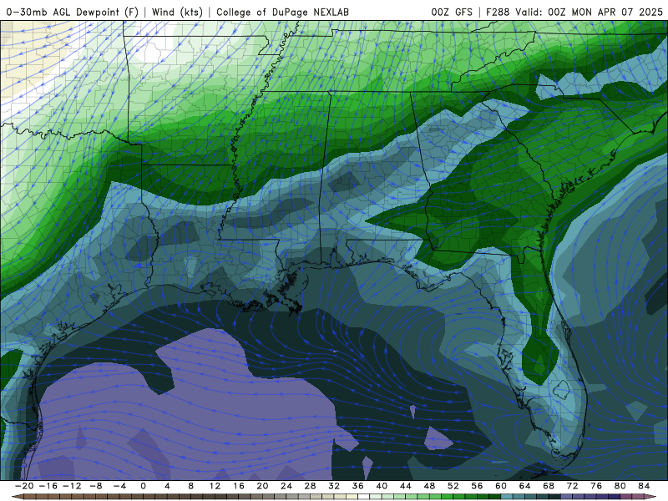Click the 72 value on the legend
668x501 pixels.
click(x=573, y=486)
